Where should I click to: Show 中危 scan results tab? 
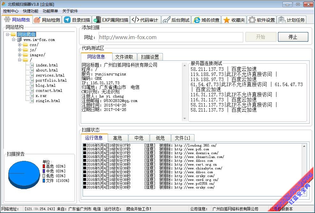pyautogui.click(x=139, y=138)
